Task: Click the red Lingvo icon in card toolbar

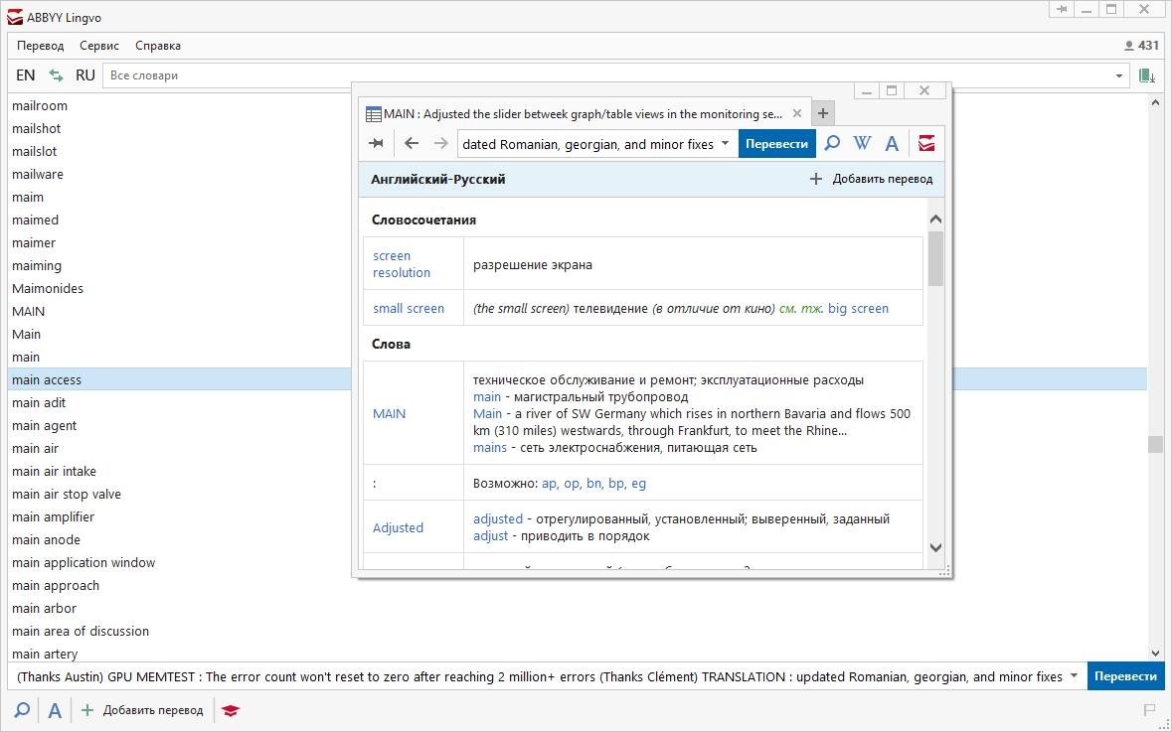Action: (x=926, y=144)
